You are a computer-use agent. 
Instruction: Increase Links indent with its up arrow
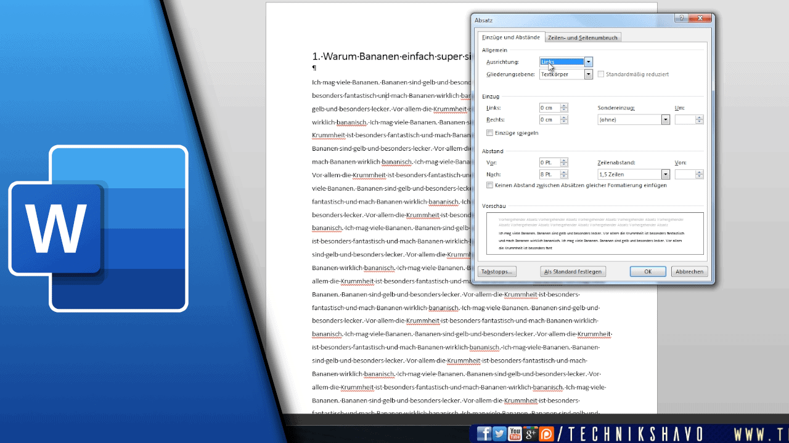tap(564, 106)
